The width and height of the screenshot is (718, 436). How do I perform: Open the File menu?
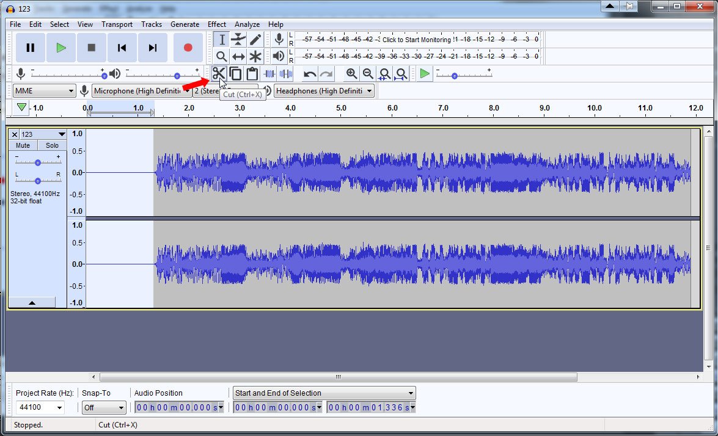[15, 24]
